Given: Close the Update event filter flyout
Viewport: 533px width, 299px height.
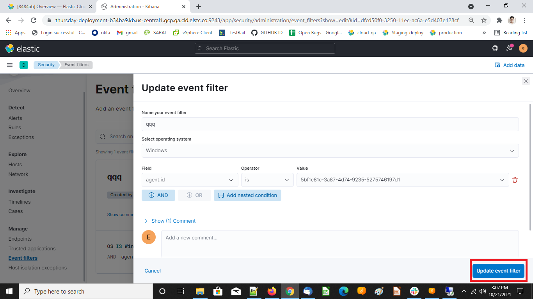Looking at the screenshot, I should (x=526, y=81).
